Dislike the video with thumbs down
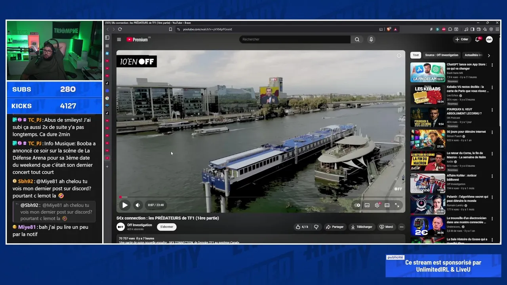Screen dimensions: 507x285 click(x=316, y=227)
